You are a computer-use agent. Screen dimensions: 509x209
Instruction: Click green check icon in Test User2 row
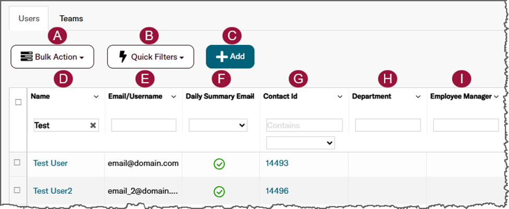pos(219,191)
